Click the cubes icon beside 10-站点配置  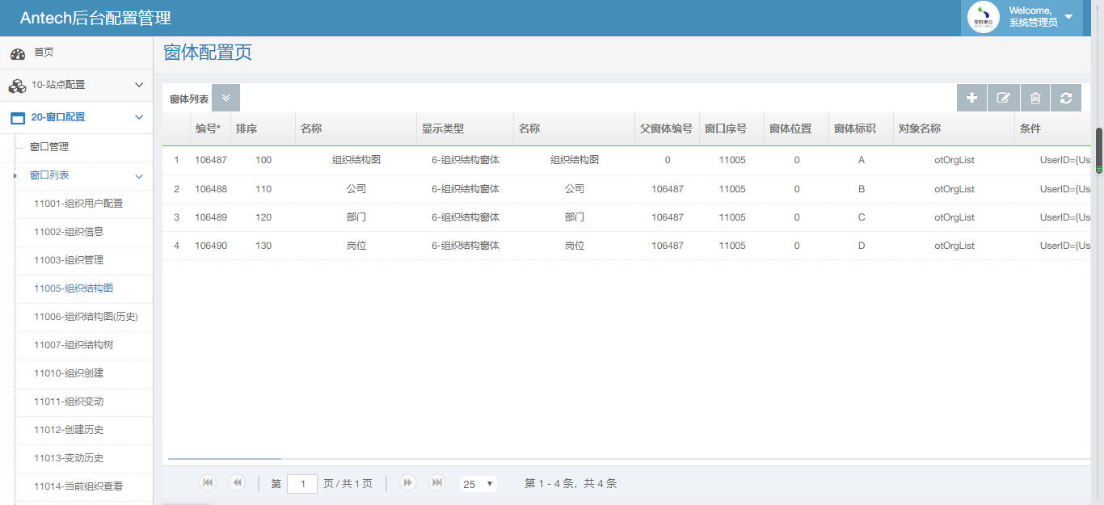tap(18, 86)
